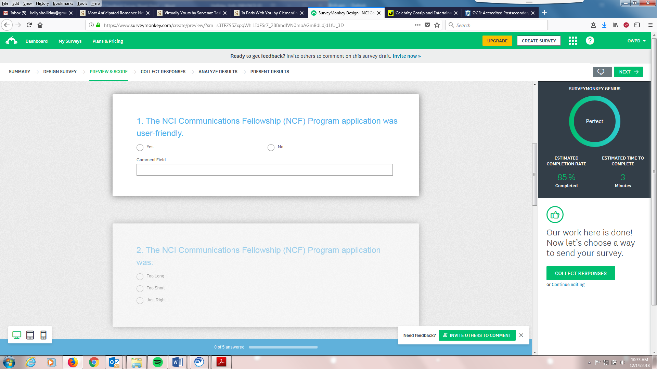Switch to tablet preview mode icon
Screen dimensions: 657x369
click(x=30, y=335)
